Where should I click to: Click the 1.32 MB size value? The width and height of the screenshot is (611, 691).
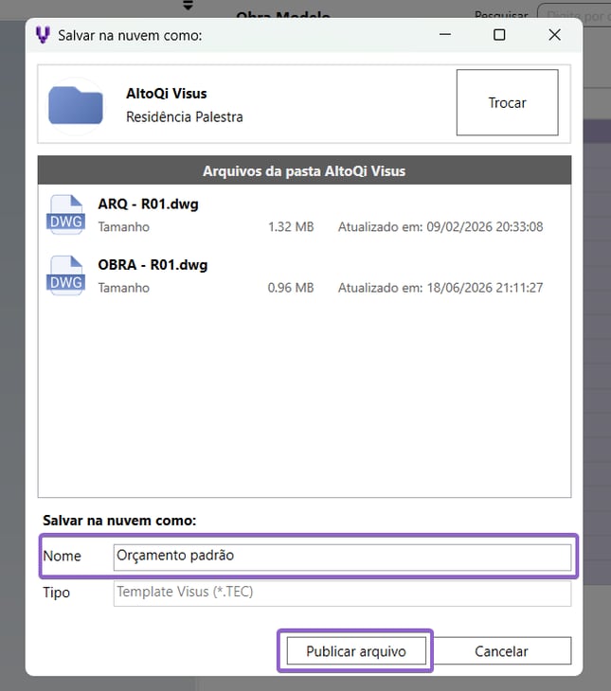click(x=291, y=227)
